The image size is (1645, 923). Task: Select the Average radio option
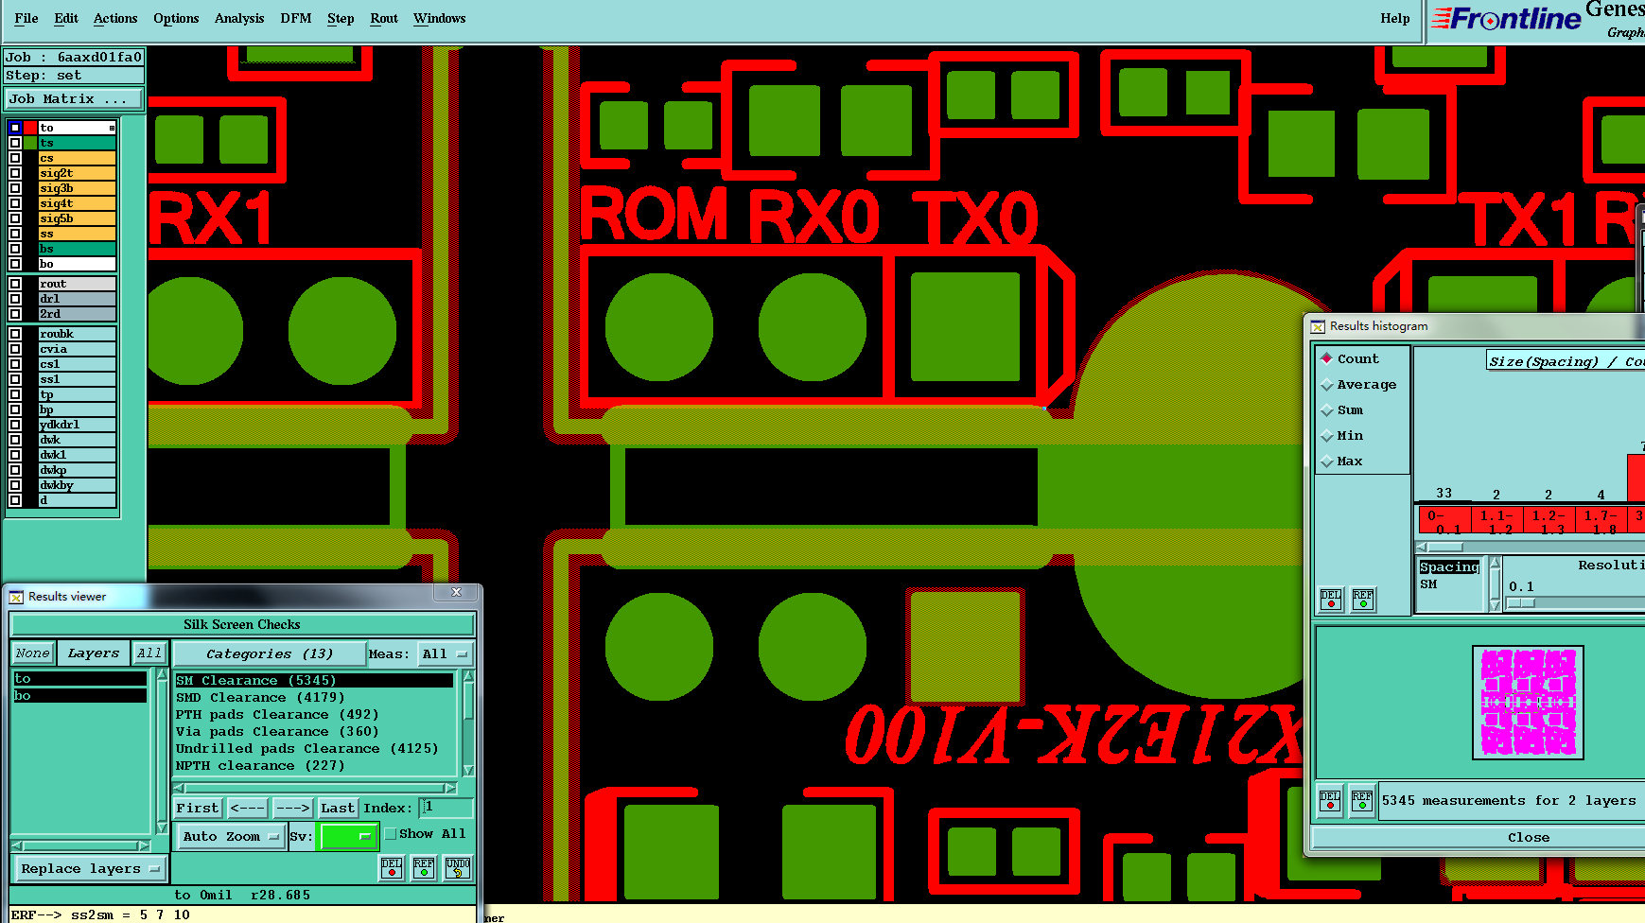point(1327,385)
